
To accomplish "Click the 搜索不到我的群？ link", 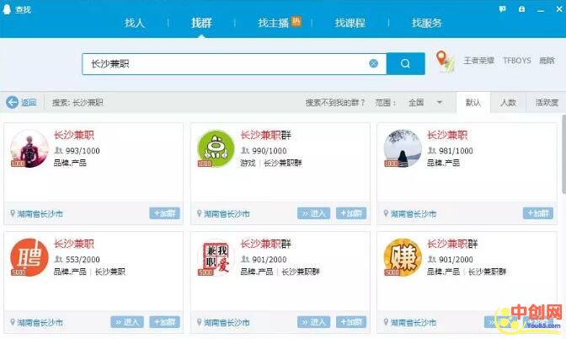I will [335, 102].
